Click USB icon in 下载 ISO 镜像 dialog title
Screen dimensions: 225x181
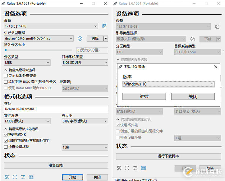click(120, 67)
